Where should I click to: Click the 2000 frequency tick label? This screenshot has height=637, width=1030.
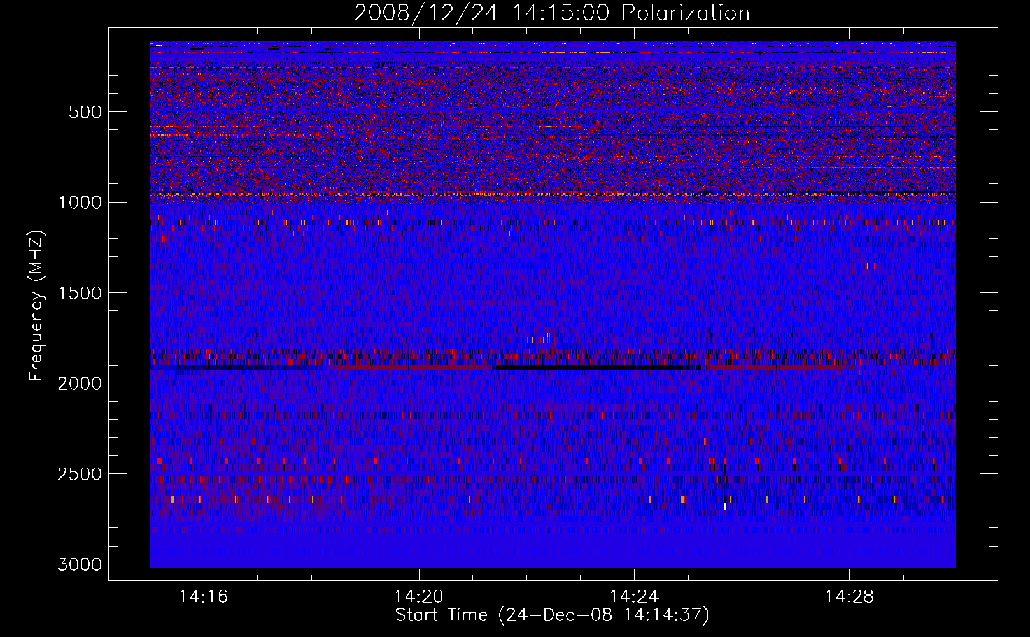[x=80, y=383]
